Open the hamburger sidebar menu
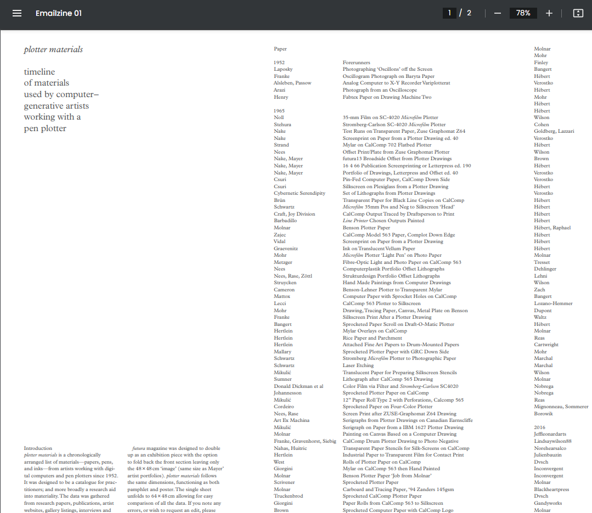592x513 pixels. (17, 13)
